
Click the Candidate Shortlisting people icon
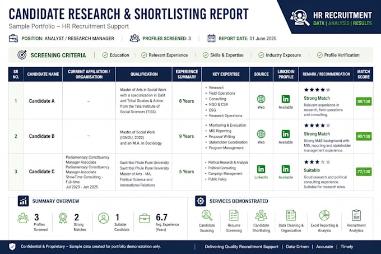point(261,215)
